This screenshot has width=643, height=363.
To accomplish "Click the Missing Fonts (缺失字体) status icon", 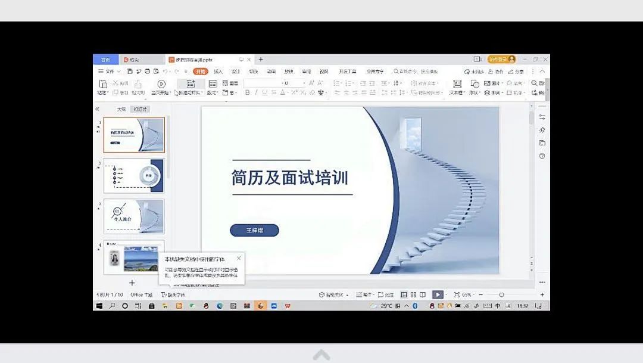I will coord(164,295).
